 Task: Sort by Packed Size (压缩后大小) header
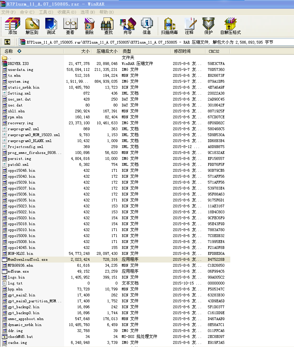coord(106,51)
